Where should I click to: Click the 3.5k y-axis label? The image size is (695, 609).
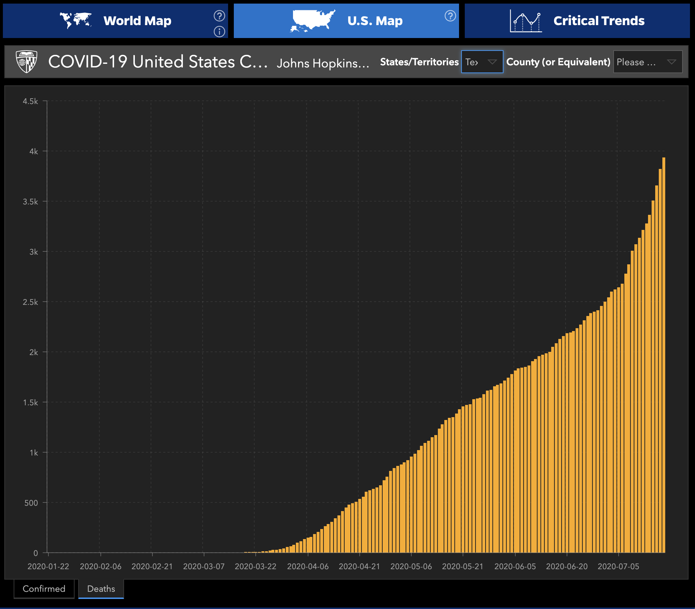point(30,202)
